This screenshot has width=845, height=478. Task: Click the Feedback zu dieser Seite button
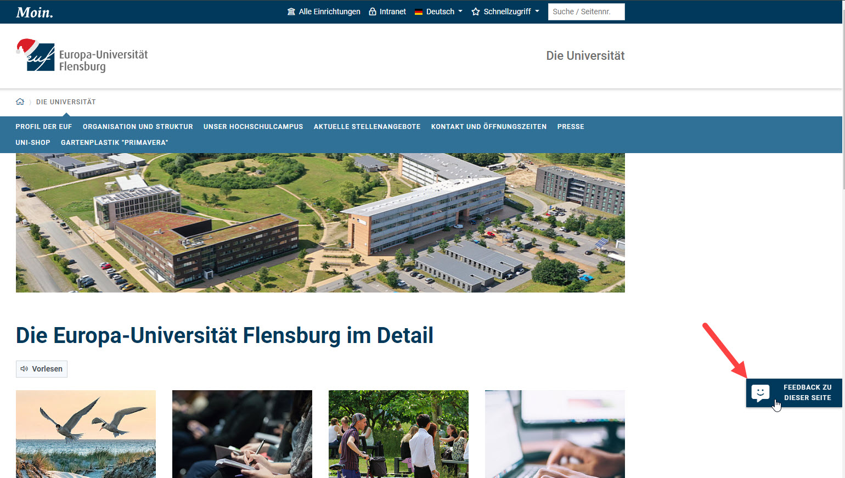tap(794, 393)
